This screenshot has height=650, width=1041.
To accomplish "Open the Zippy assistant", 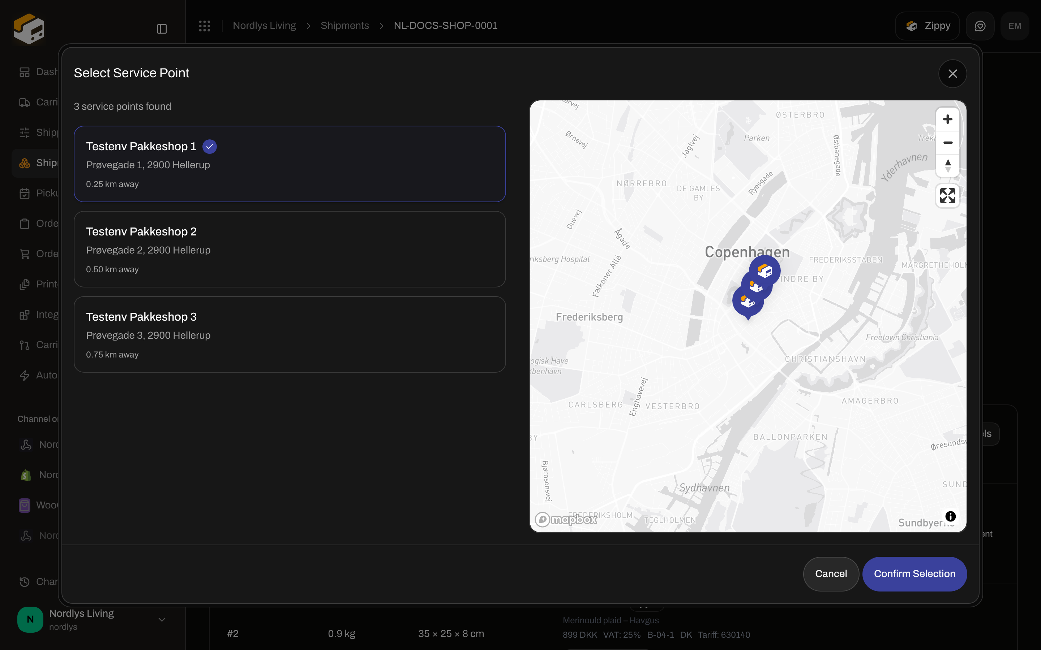I will coord(928,26).
